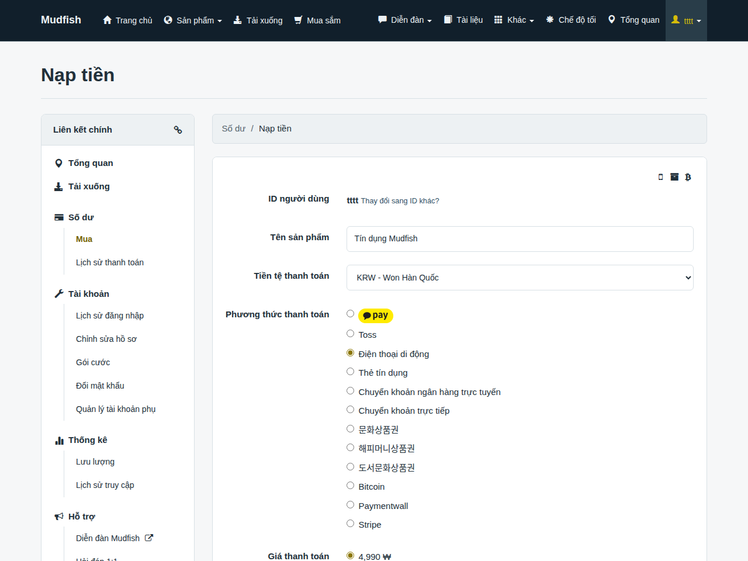Image resolution: width=748 pixels, height=561 pixels.
Task: Open the Tiền tệ thanh toán currency dropdown
Action: [x=520, y=278]
